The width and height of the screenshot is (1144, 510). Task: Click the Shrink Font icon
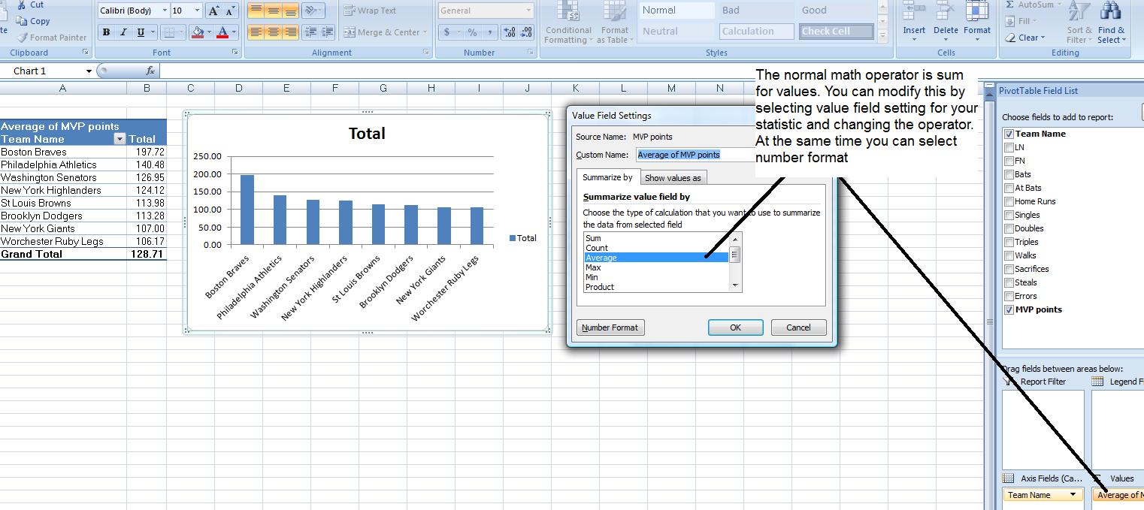tap(231, 11)
